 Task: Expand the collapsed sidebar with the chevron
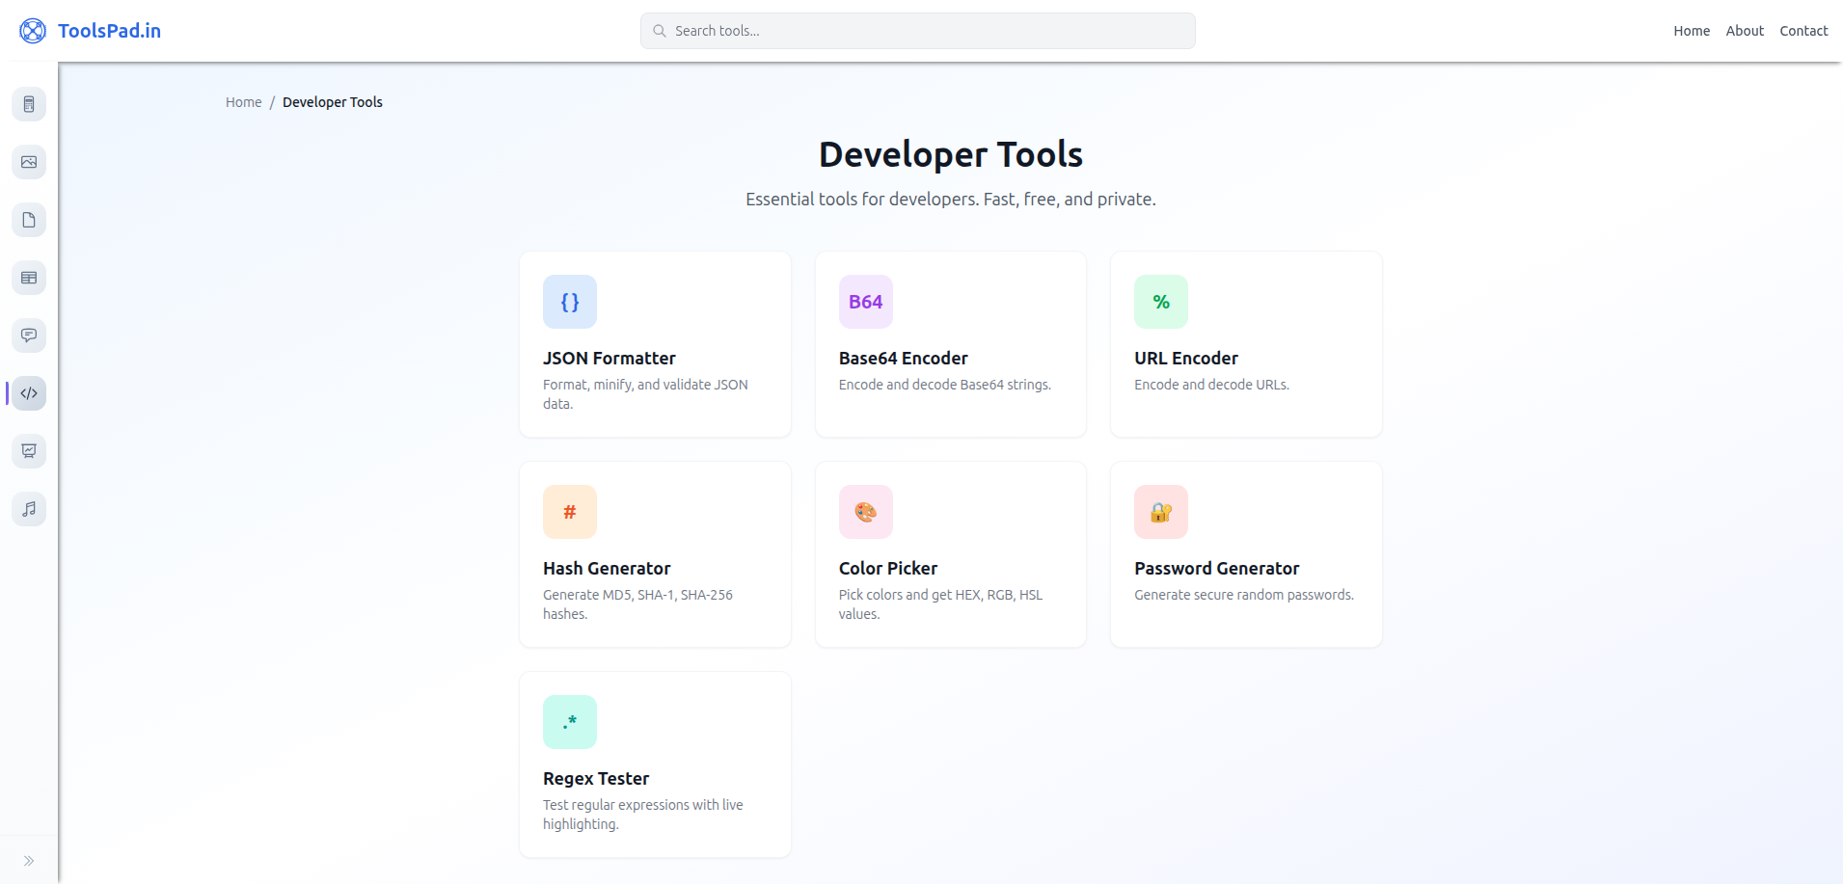click(29, 860)
